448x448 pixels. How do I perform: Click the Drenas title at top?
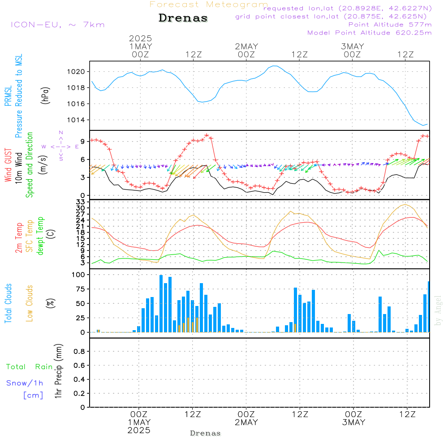click(x=183, y=18)
